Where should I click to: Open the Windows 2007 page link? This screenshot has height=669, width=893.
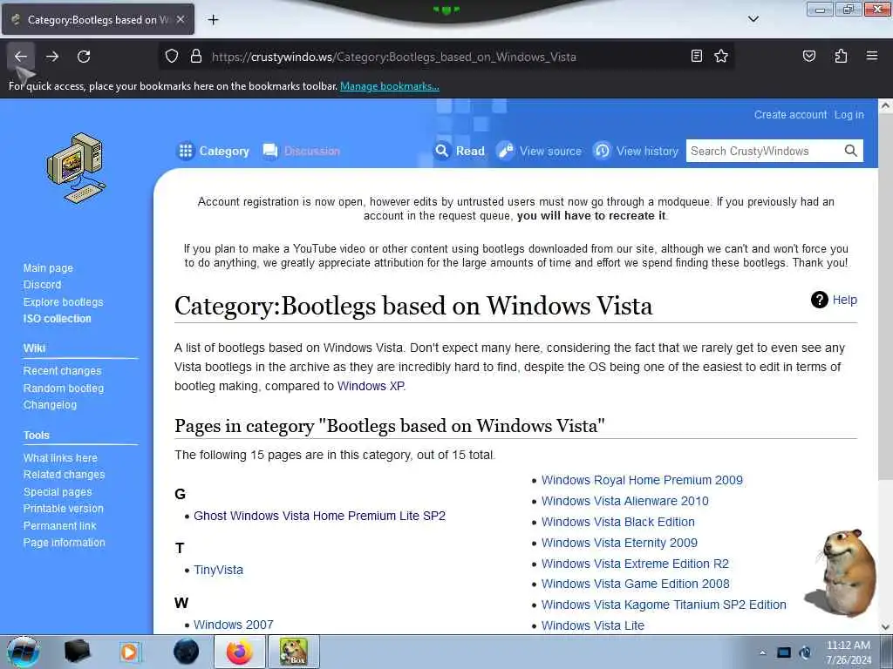[234, 624]
